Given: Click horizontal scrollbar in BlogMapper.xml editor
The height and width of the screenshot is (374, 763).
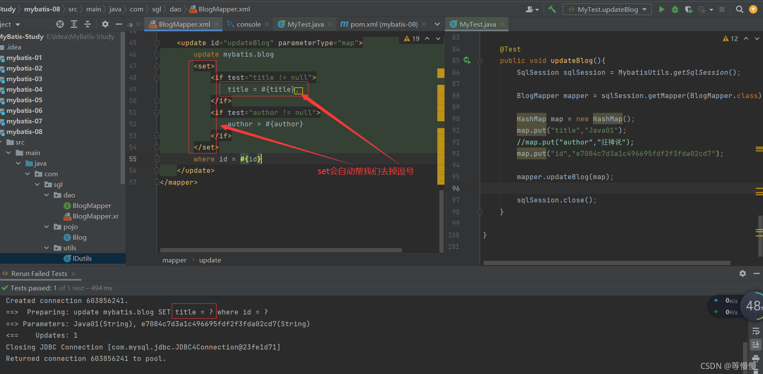Looking at the screenshot, I should tap(281, 250).
